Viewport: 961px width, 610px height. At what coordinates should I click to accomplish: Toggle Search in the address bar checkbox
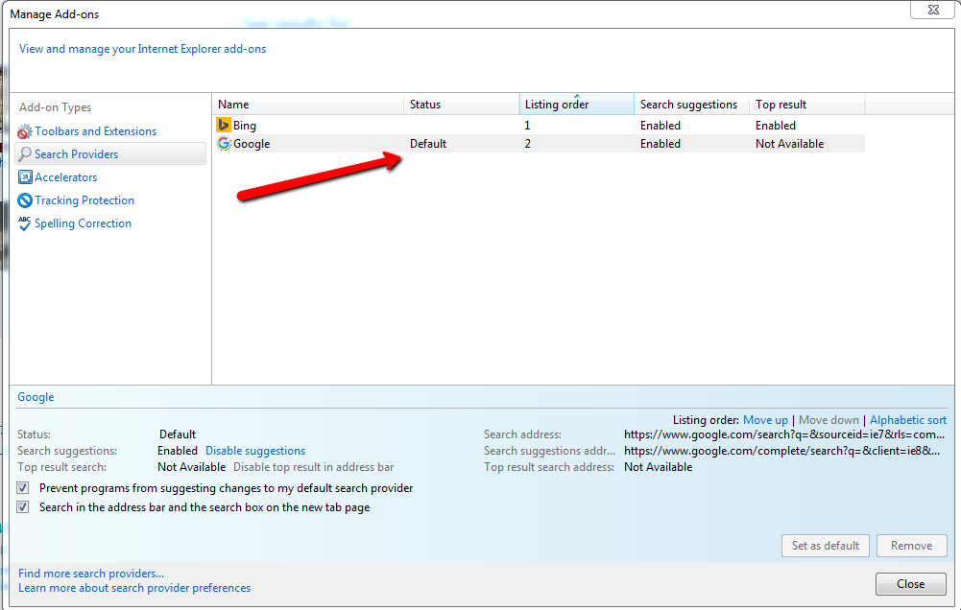pos(23,507)
